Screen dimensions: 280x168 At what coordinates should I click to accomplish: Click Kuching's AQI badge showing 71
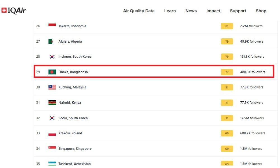pyautogui.click(x=227, y=87)
